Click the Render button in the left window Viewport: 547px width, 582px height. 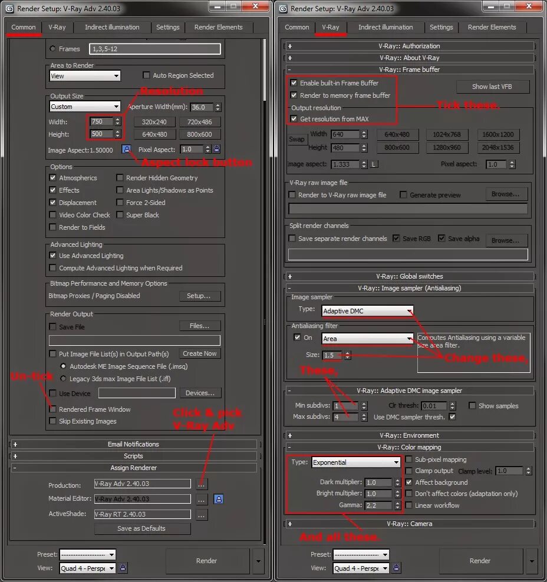[x=206, y=561]
